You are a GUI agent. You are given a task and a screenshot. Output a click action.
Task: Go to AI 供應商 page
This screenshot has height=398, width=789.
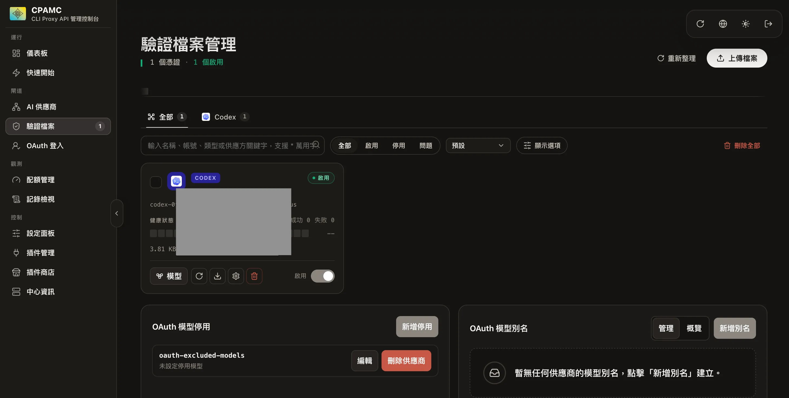[58, 107]
